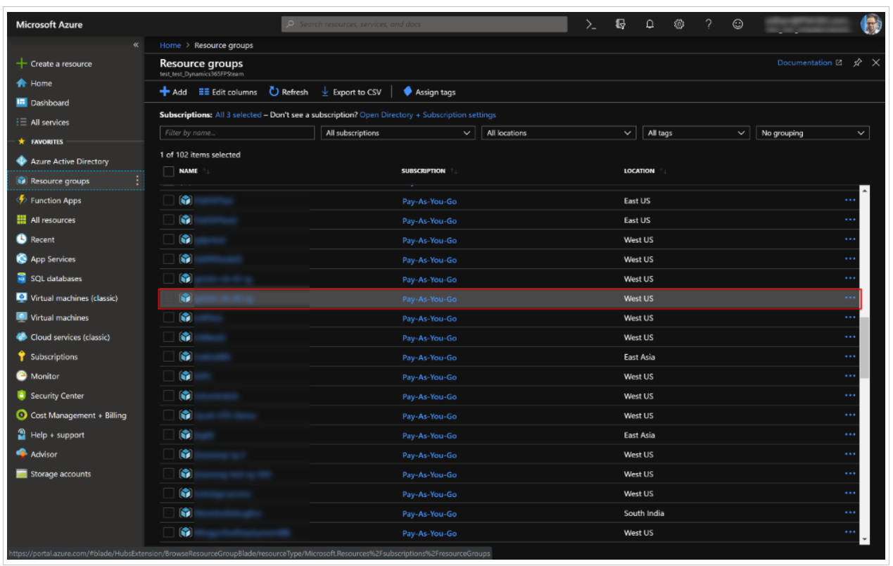The image size is (893, 566).
Task: Open the account avatar menu
Action: 870,24
